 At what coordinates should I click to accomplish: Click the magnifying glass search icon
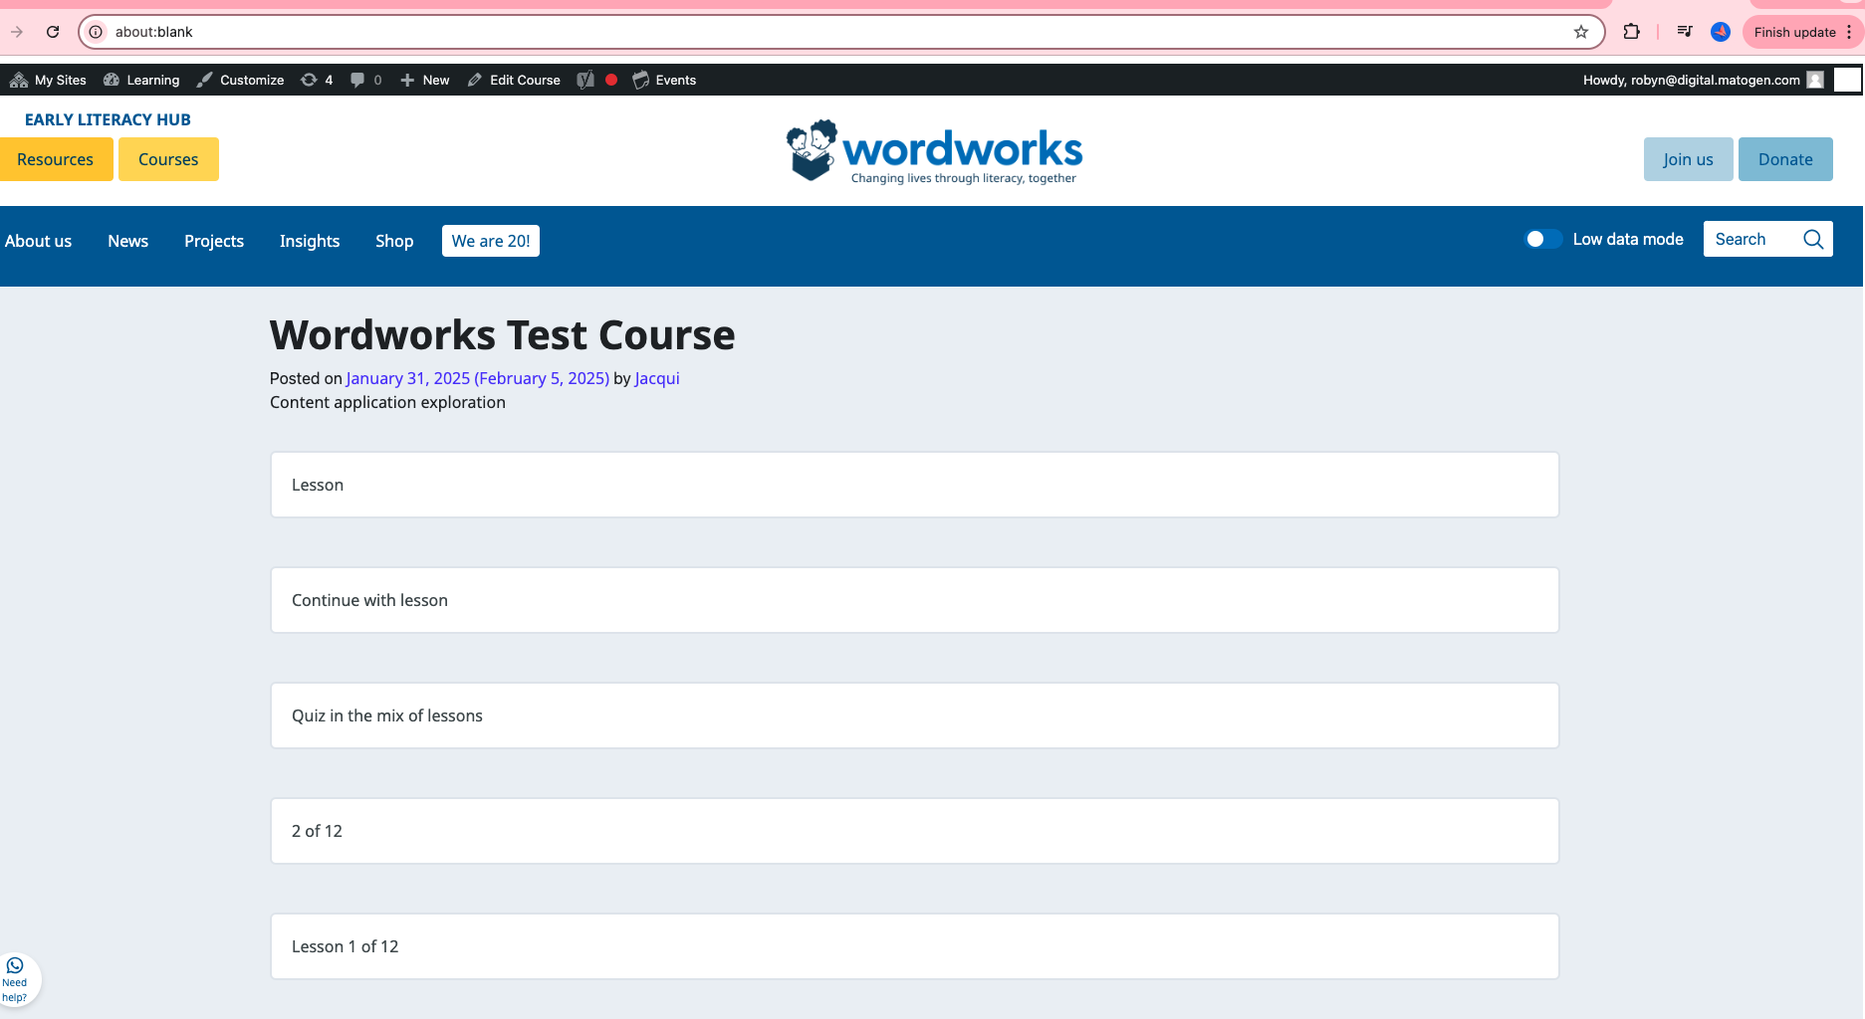(x=1812, y=239)
